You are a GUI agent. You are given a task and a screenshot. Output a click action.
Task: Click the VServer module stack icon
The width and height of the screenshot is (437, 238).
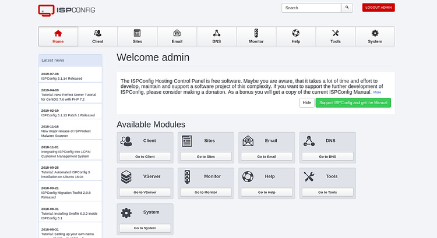coord(126,176)
